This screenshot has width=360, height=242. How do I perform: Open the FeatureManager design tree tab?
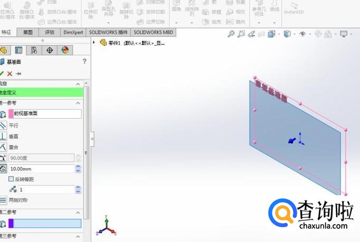coord(4,50)
